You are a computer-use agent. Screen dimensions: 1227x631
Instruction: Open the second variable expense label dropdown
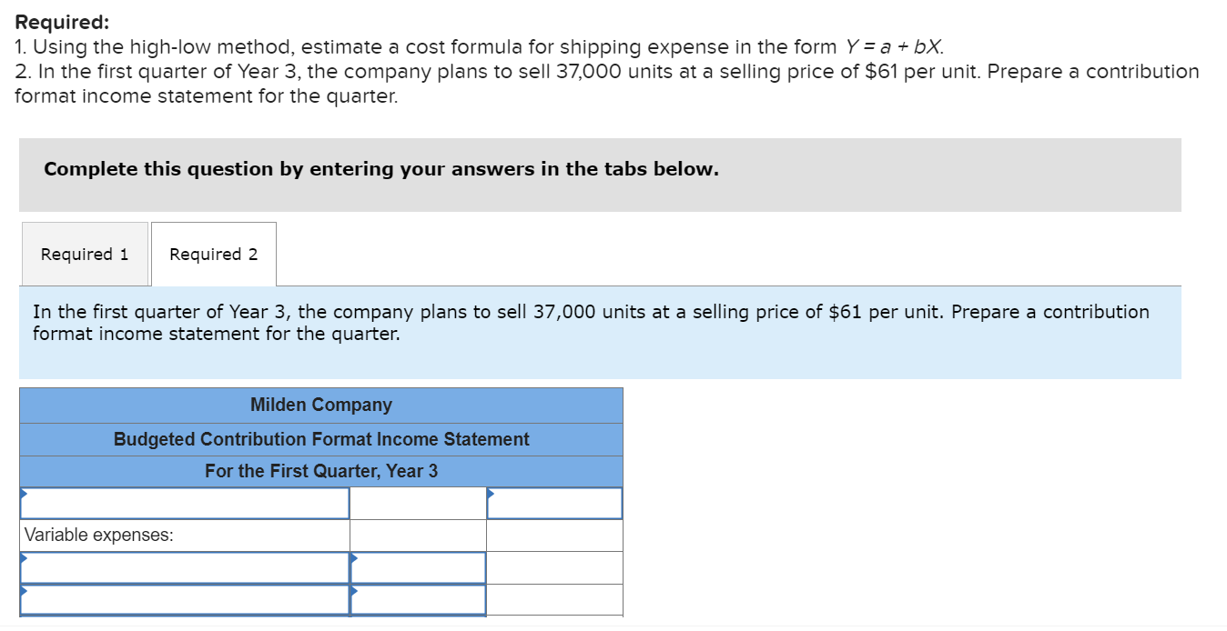click(182, 599)
